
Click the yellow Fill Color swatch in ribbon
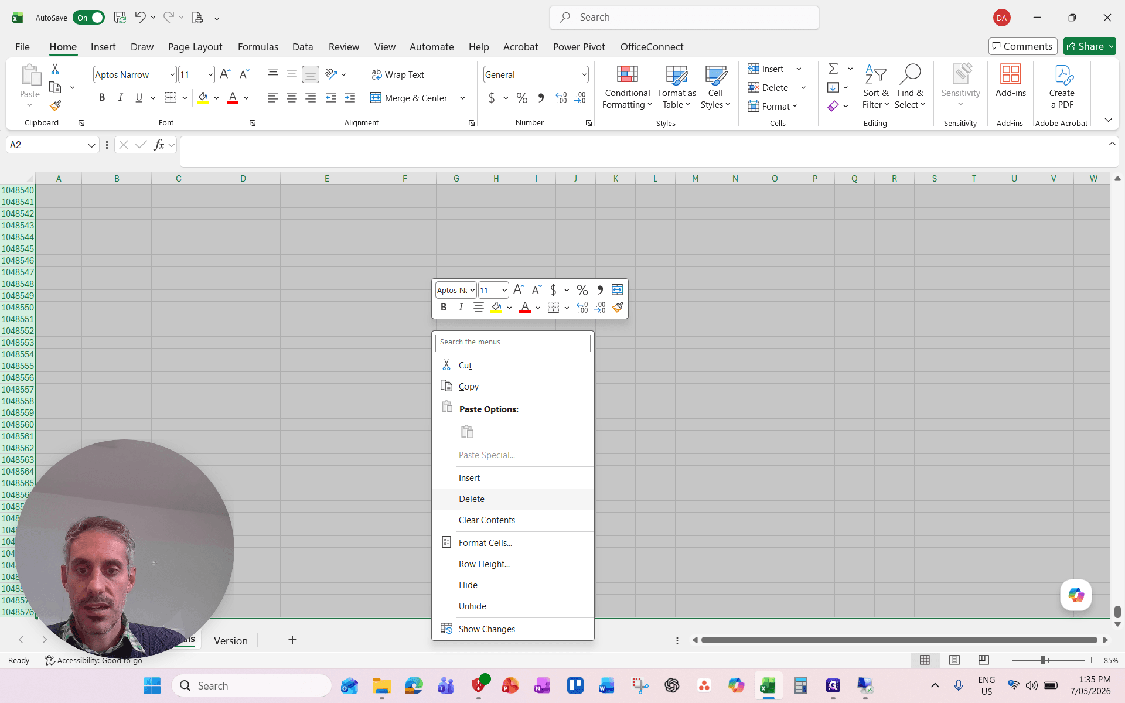click(x=203, y=98)
